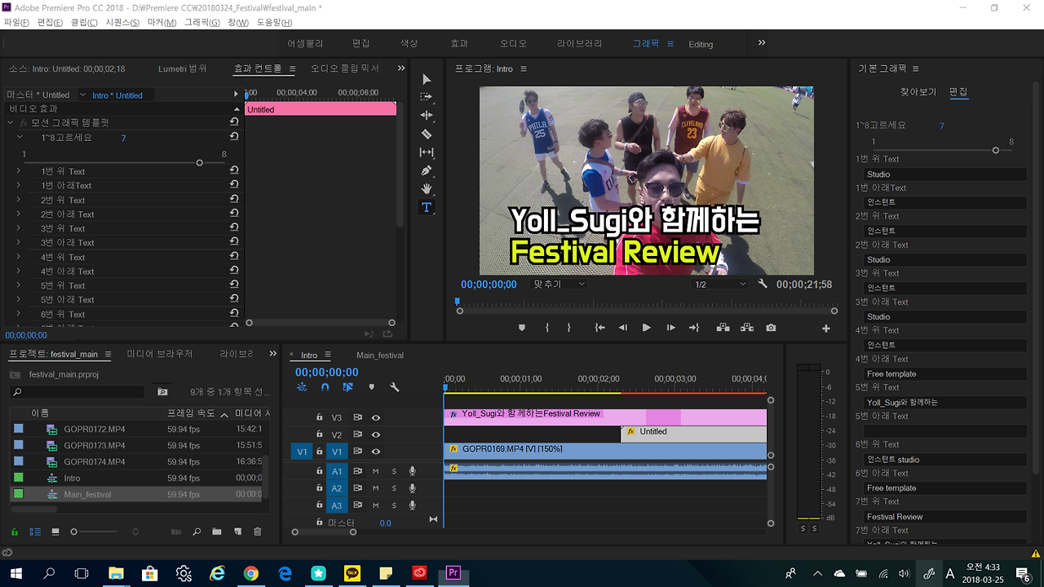This screenshot has width=1044, height=587.
Task: Play the Program monitor preview
Action: 647,328
